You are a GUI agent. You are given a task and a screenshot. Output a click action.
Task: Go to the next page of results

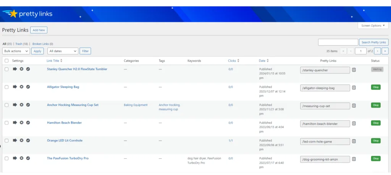pos(377,51)
